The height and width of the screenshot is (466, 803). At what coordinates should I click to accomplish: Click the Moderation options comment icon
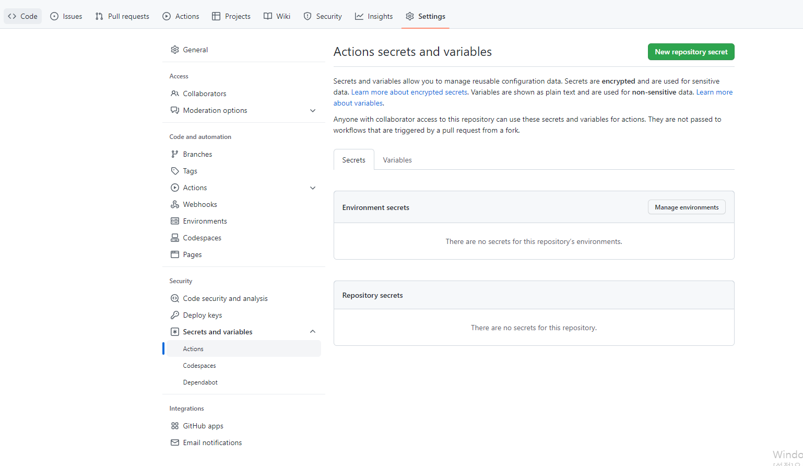click(175, 110)
